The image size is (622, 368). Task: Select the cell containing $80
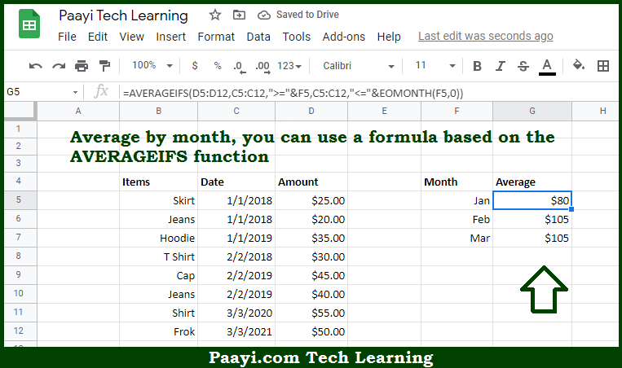[532, 200]
